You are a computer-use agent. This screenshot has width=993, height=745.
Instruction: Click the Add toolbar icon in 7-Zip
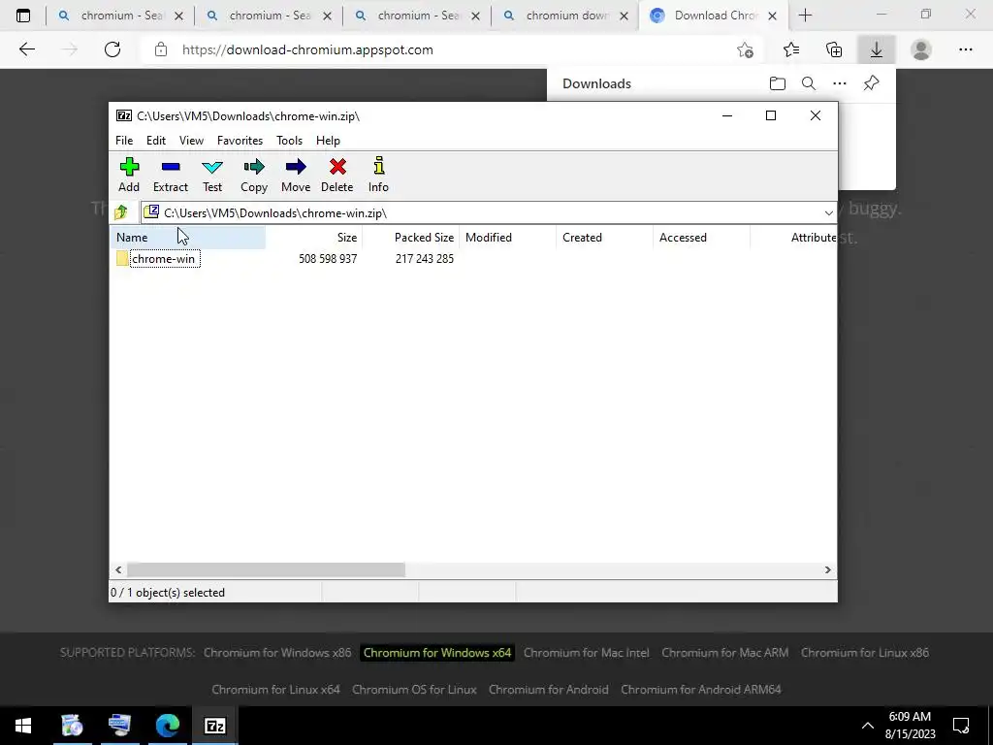point(129,175)
